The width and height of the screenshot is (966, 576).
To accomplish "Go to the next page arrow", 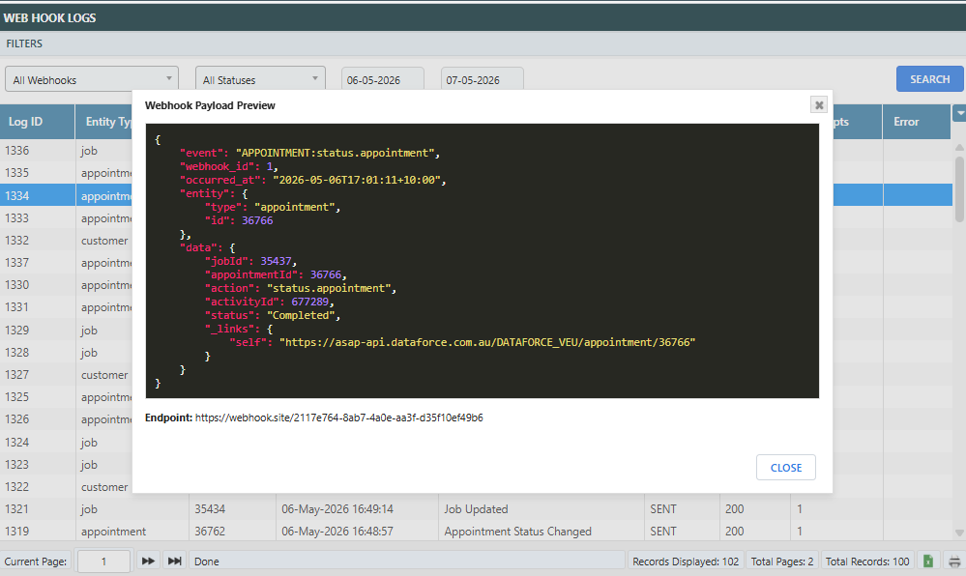I will (148, 562).
